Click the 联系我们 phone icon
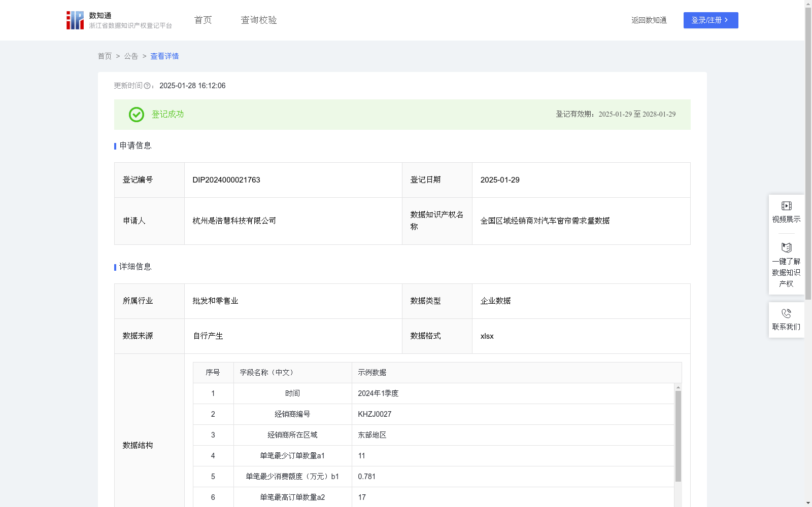This screenshot has width=812, height=507. pos(786,313)
